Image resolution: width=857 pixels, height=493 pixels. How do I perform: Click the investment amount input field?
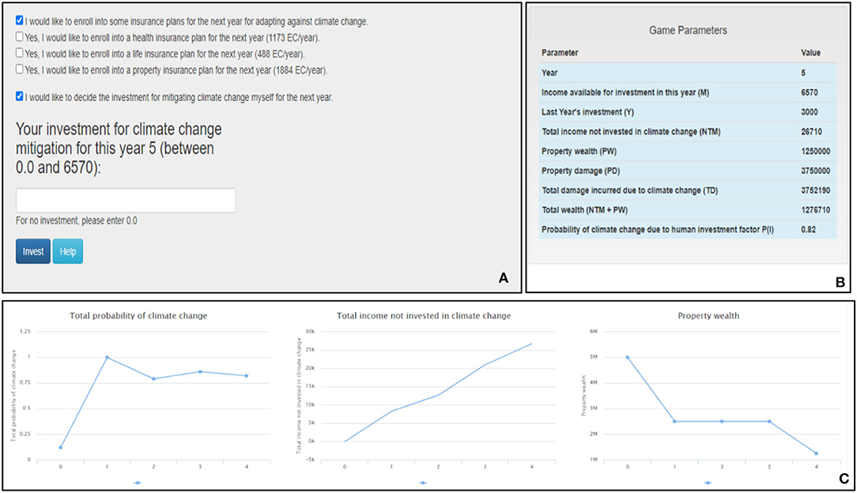click(x=125, y=200)
